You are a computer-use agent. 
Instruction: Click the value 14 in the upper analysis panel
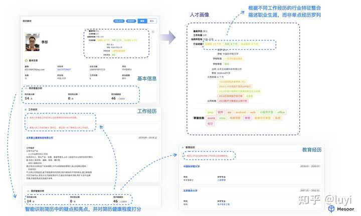(27, 98)
